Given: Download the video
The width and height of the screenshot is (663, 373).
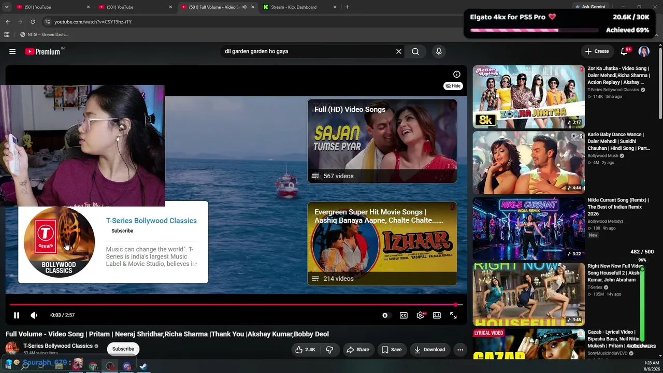Looking at the screenshot, I should coord(430,350).
